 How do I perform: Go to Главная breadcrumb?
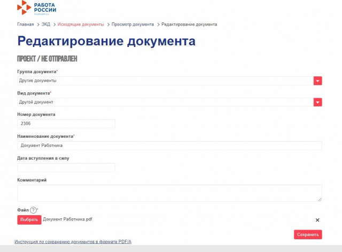(26, 25)
